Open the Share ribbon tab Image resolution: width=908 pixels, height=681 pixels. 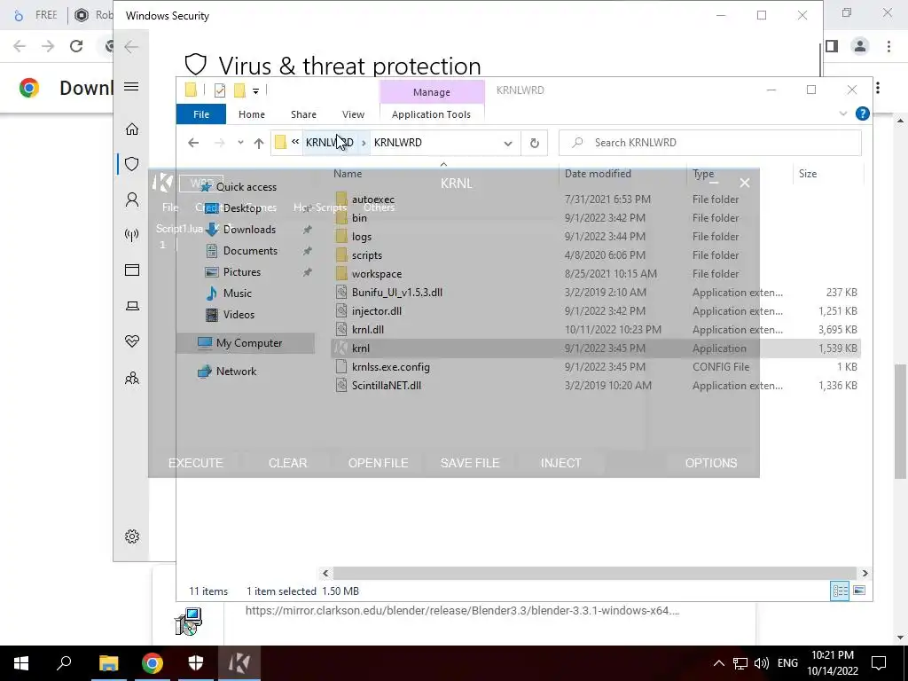coord(303,114)
